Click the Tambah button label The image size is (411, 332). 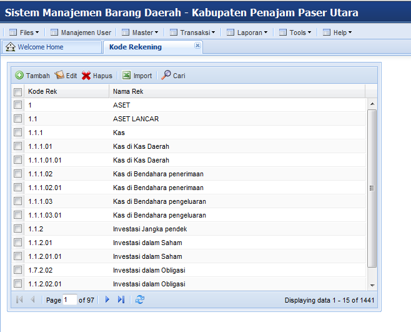click(x=38, y=76)
